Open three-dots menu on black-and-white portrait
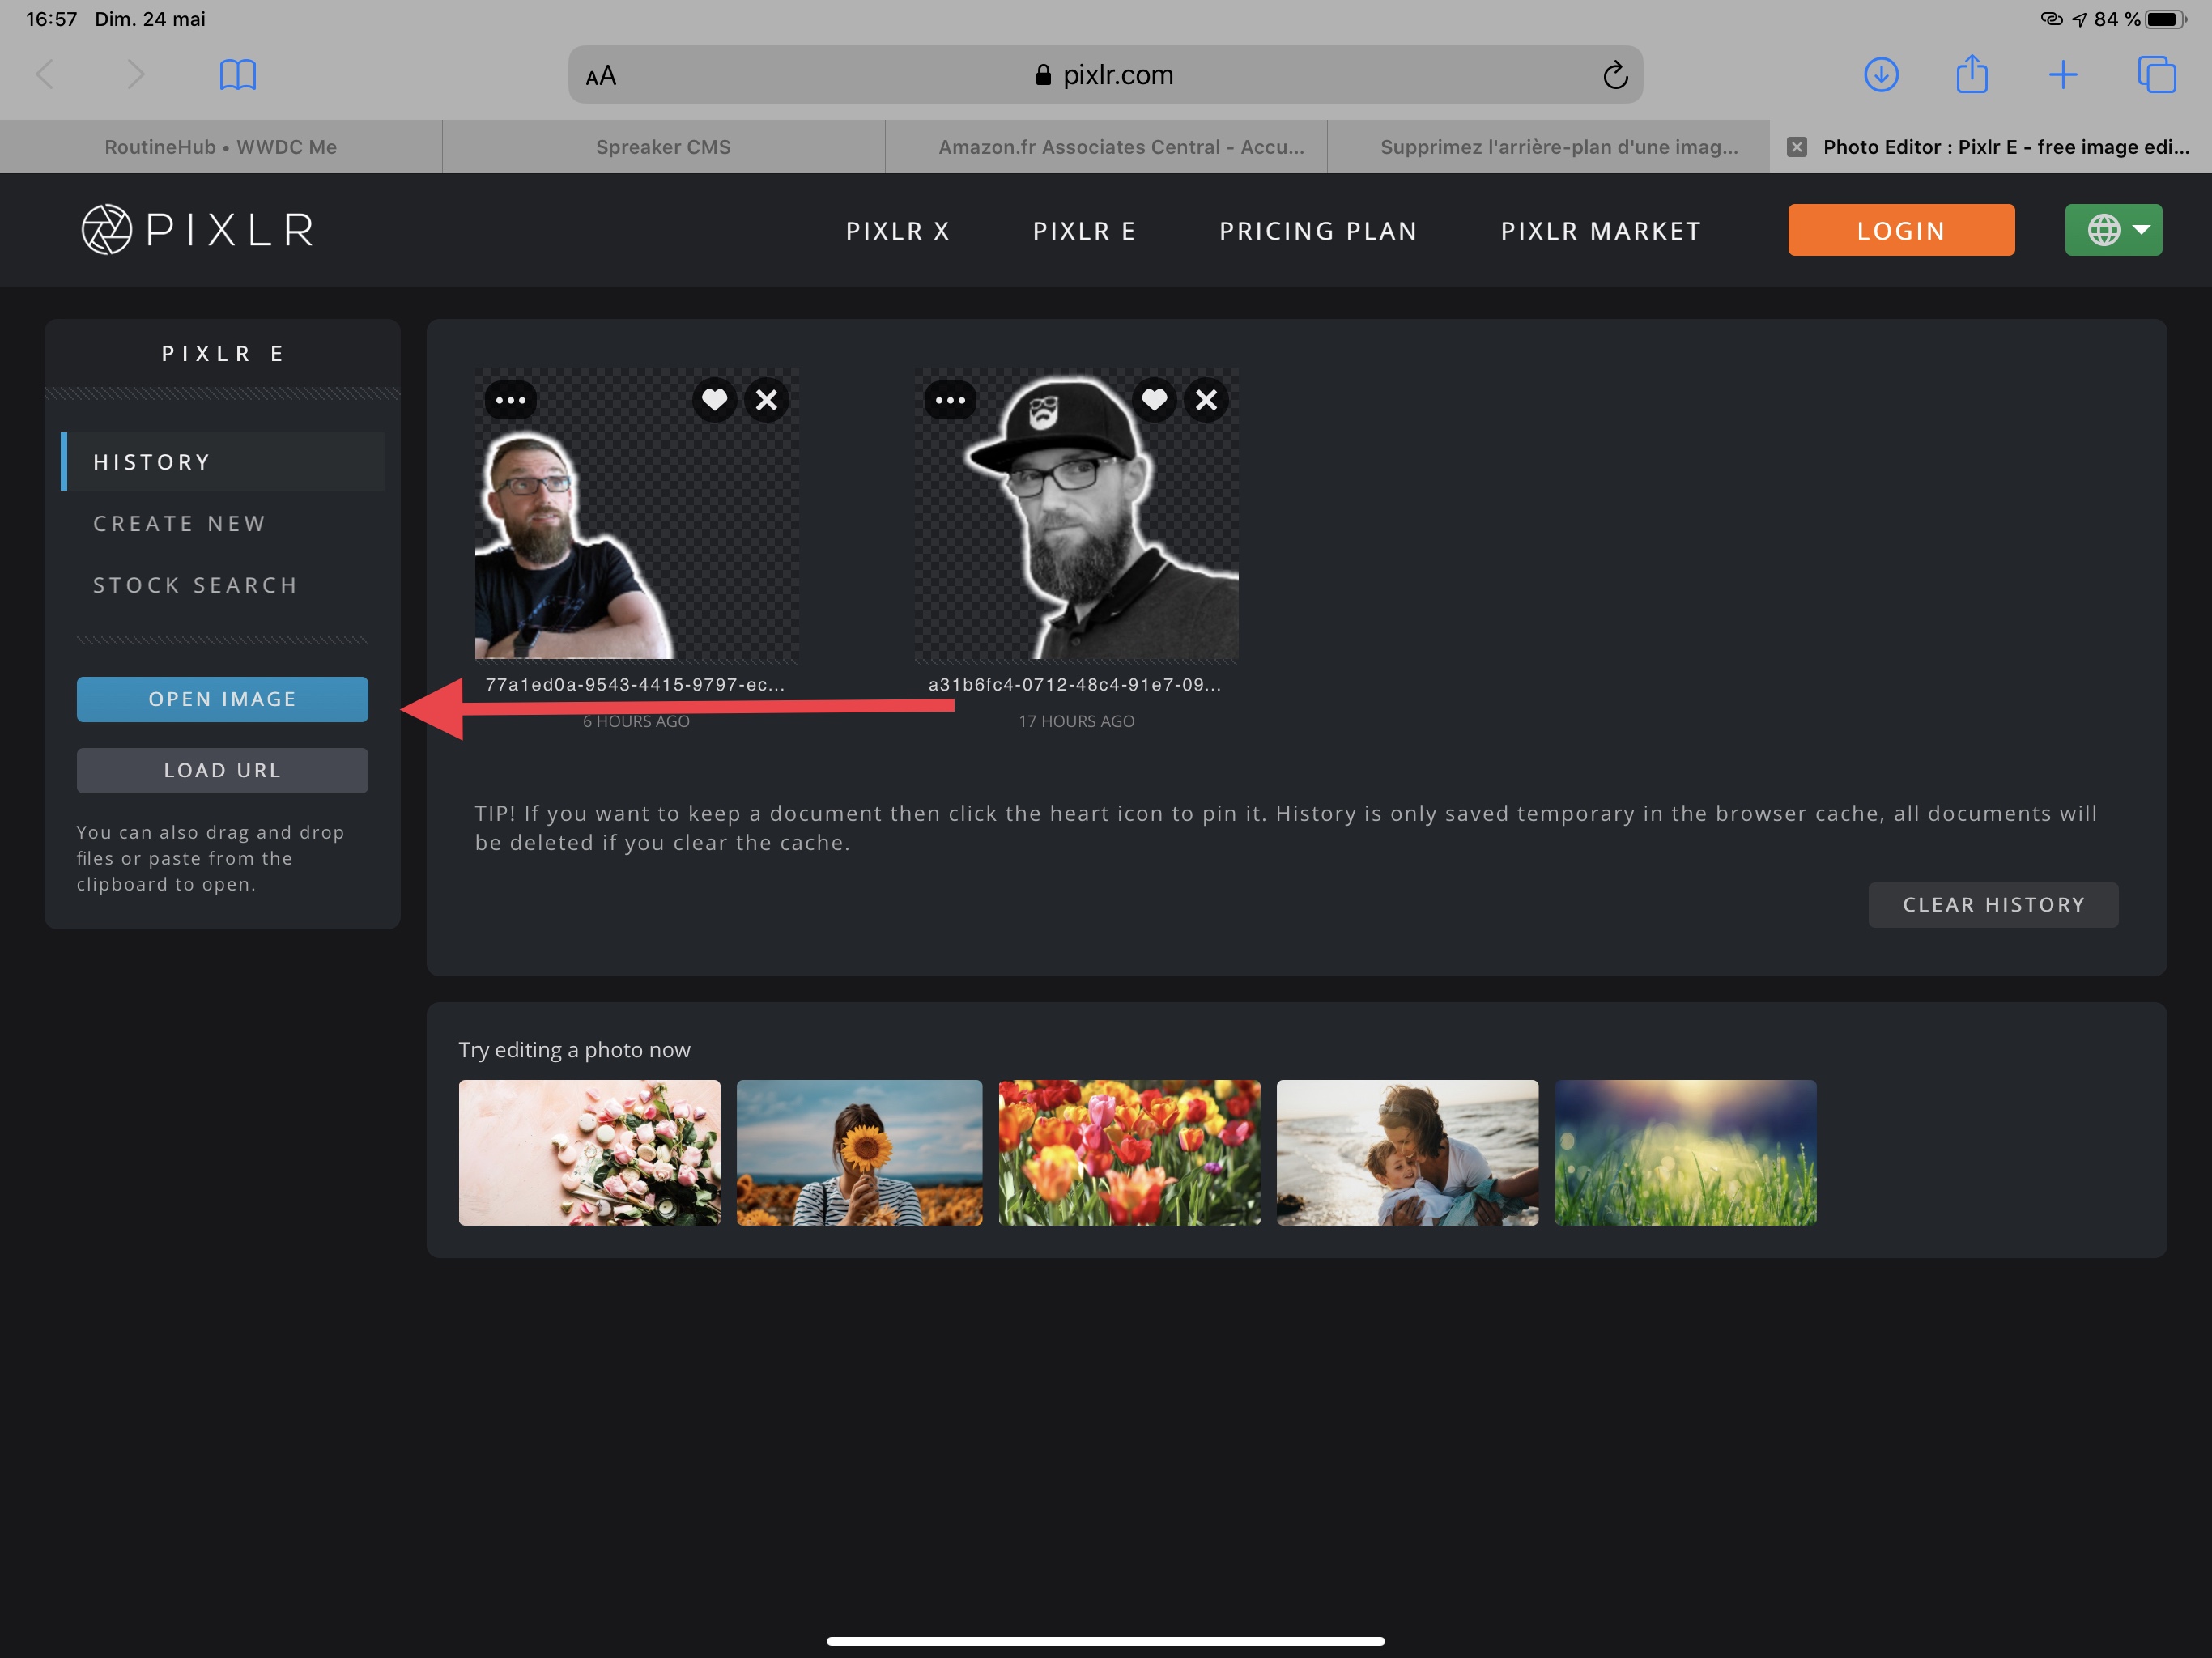The height and width of the screenshot is (1658, 2212). tap(950, 400)
